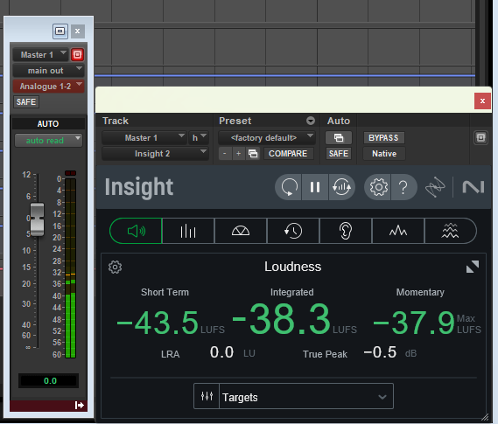This screenshot has width=498, height=424.
Task: Click the Targets sliders icon
Action: pos(207,396)
